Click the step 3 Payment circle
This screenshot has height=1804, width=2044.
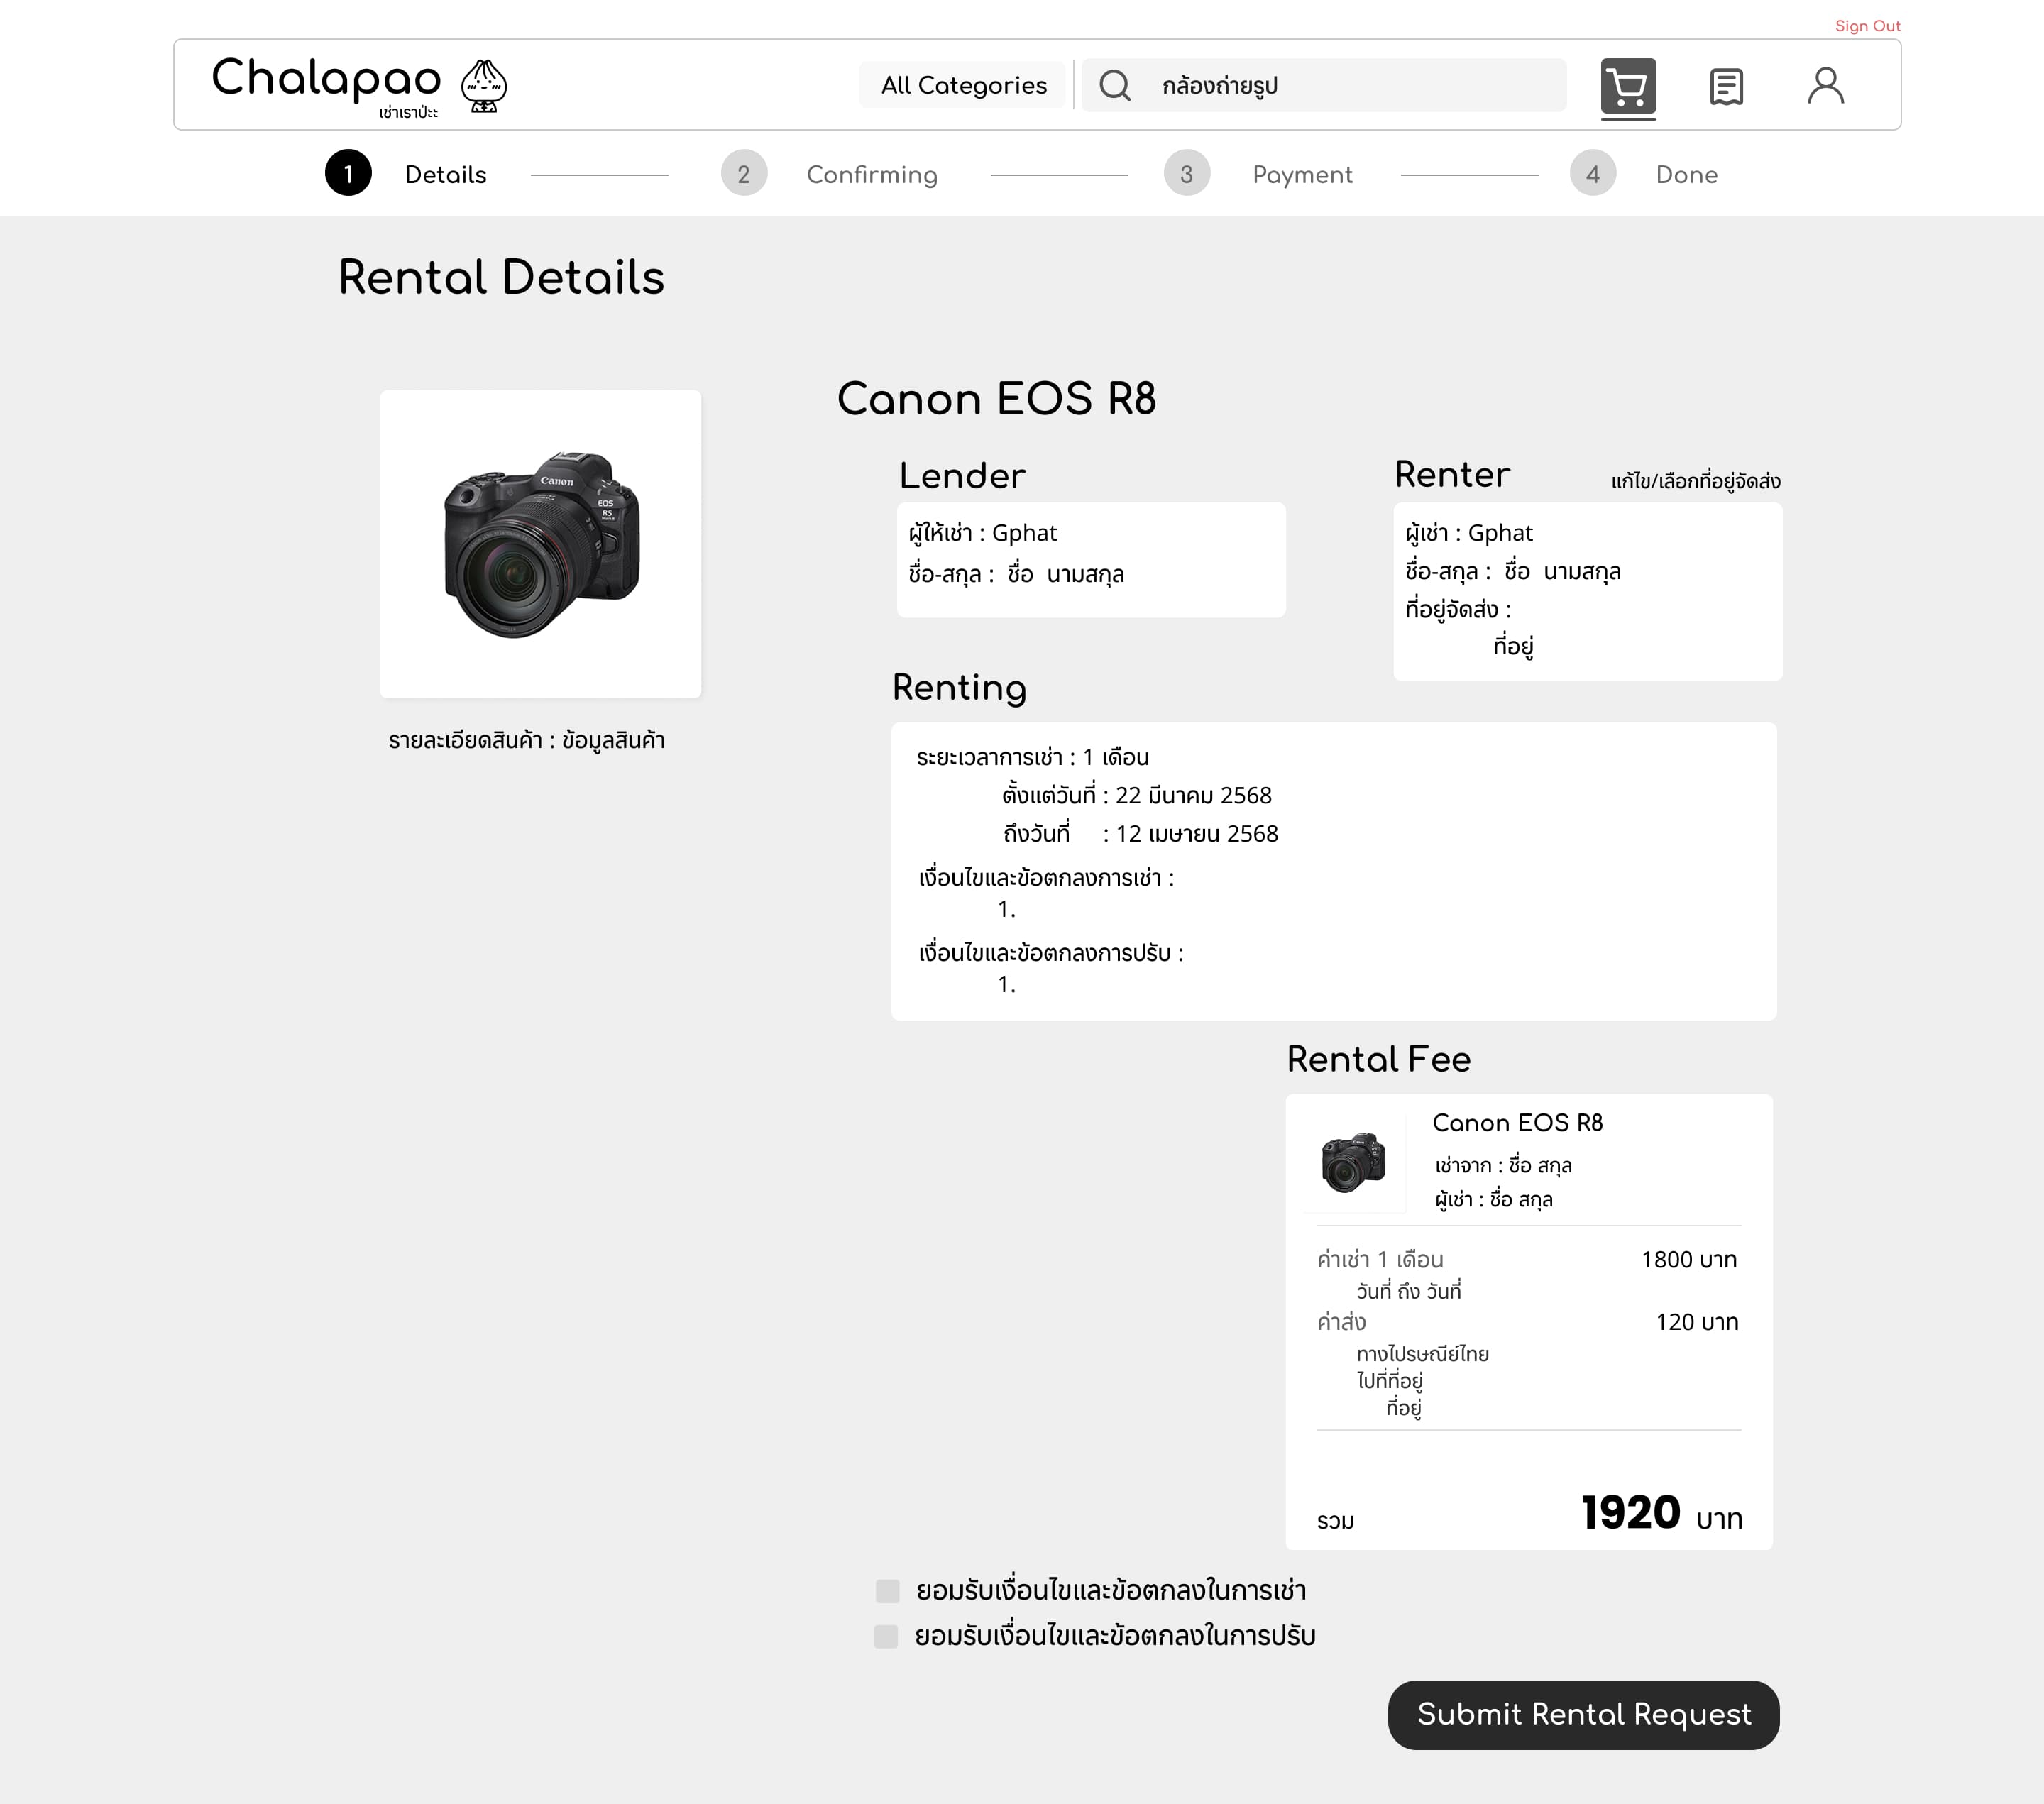click(1186, 174)
